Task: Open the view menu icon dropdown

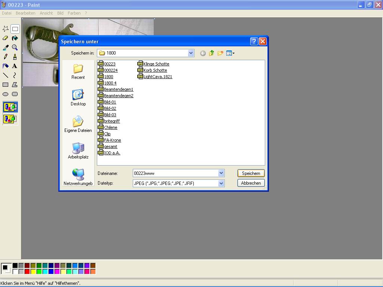Action: click(x=230, y=53)
